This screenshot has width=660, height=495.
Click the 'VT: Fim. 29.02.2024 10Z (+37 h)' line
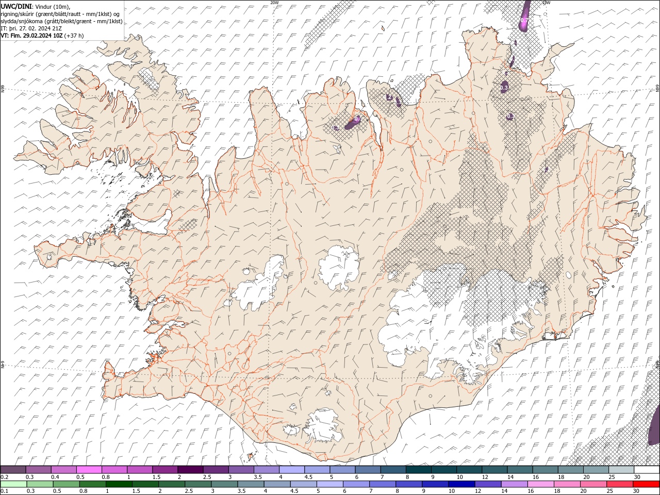pyautogui.click(x=42, y=36)
